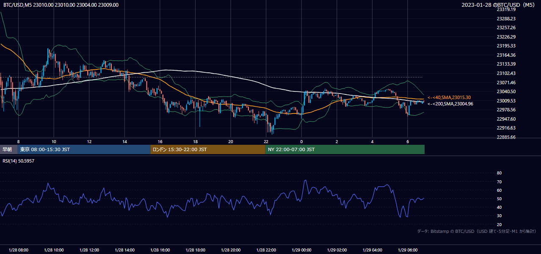This screenshot has width=541, height=254.
Task: Click the 1/28 10:00 date label
Action: (54, 250)
